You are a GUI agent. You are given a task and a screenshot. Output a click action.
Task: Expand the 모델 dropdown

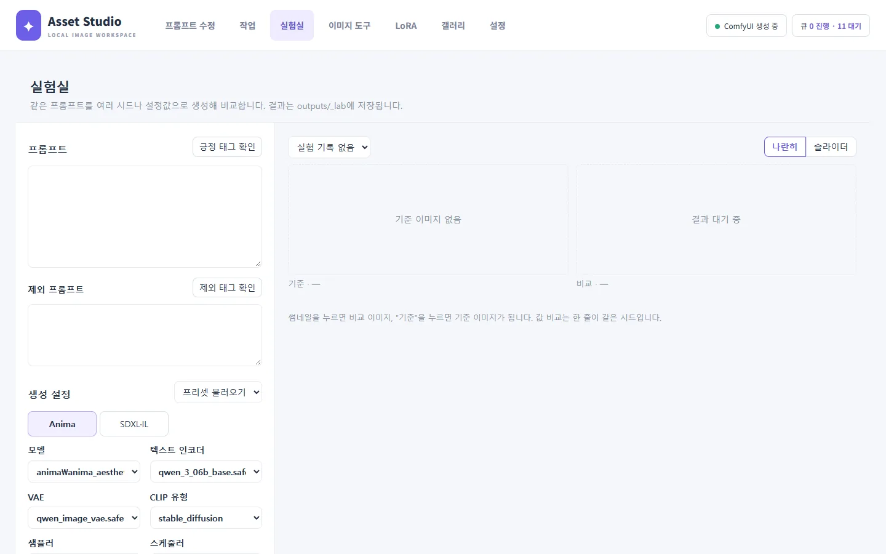point(84,472)
